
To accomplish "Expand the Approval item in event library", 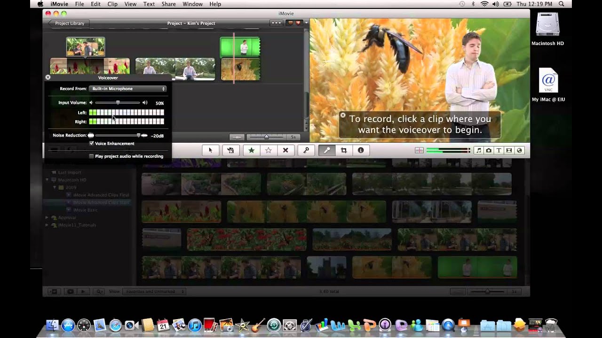I will pyautogui.click(x=47, y=217).
